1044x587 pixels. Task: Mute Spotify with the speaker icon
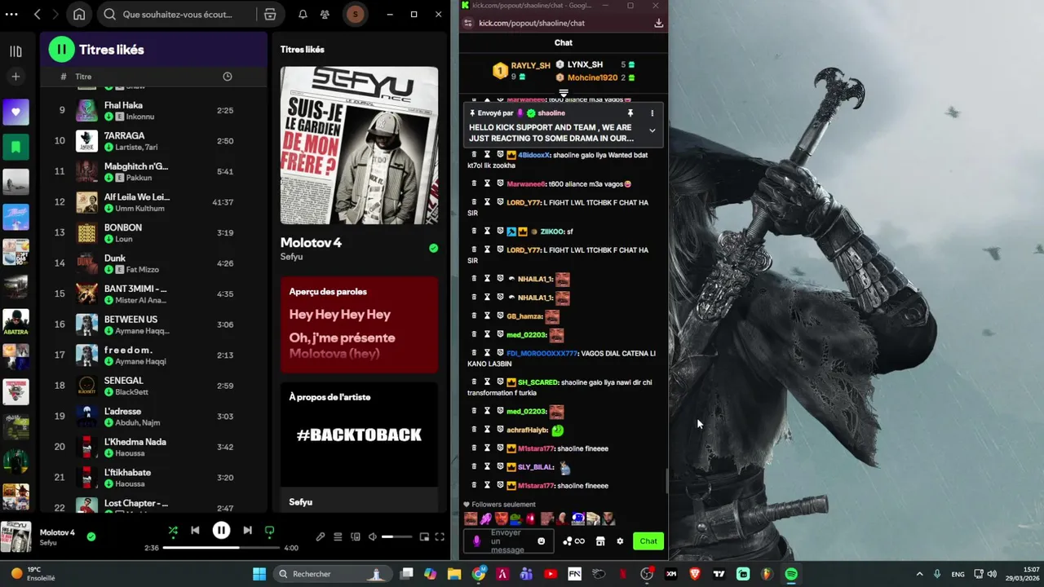[x=373, y=537]
